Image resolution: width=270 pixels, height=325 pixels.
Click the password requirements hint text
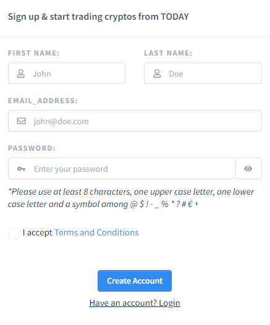(131, 198)
